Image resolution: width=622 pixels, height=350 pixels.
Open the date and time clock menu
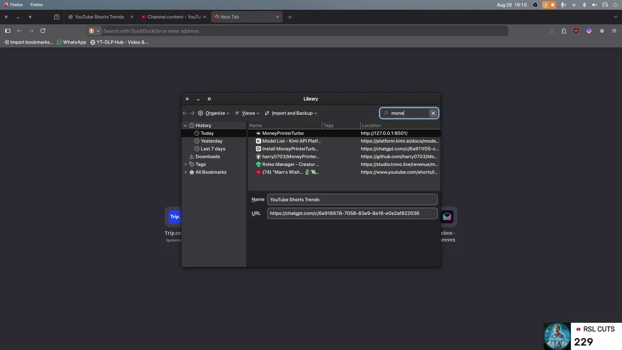tap(512, 5)
